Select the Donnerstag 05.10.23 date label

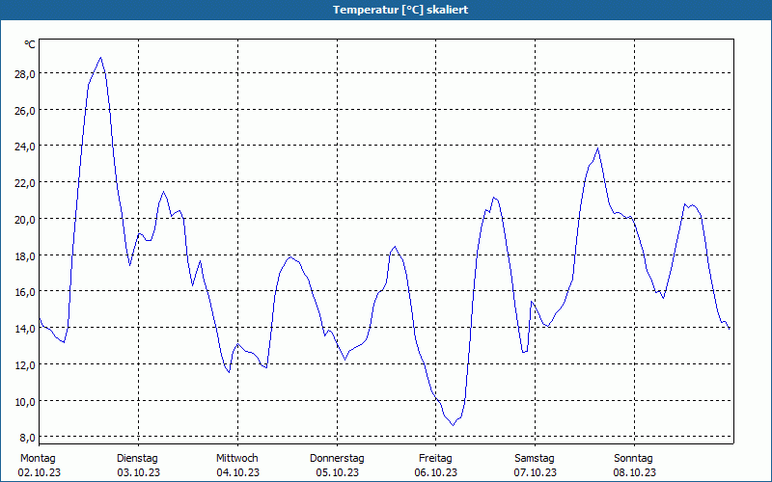click(x=337, y=466)
